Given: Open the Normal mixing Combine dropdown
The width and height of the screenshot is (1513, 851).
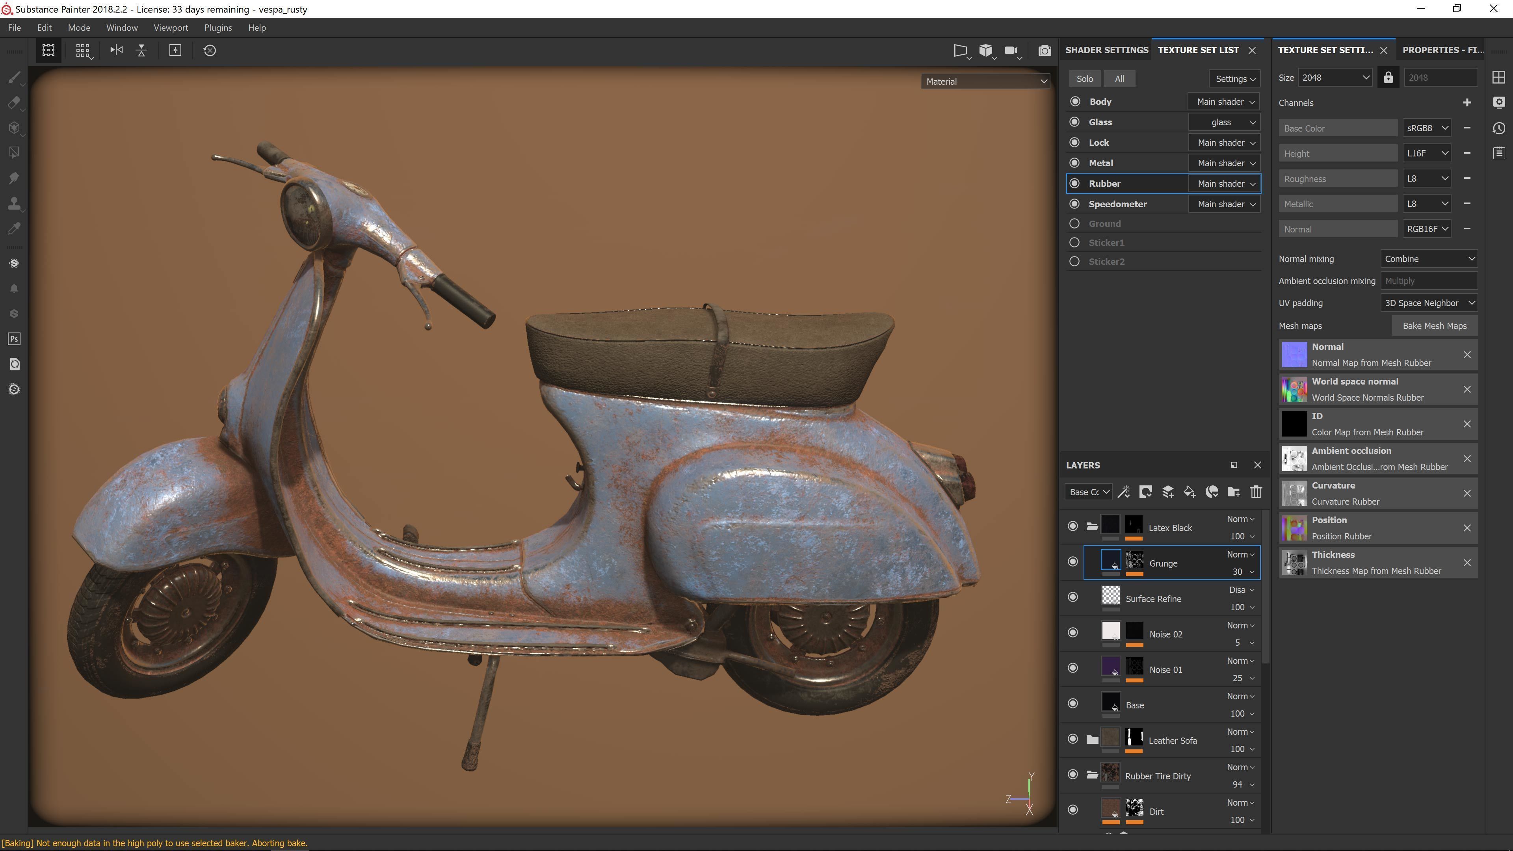Looking at the screenshot, I should (x=1428, y=259).
